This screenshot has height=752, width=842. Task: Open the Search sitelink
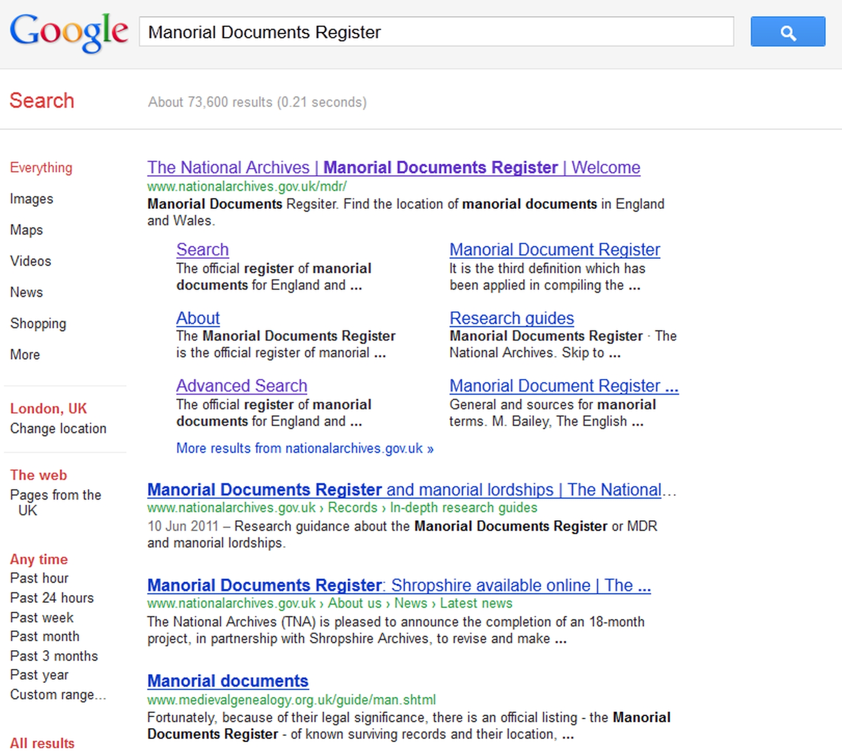tap(202, 250)
